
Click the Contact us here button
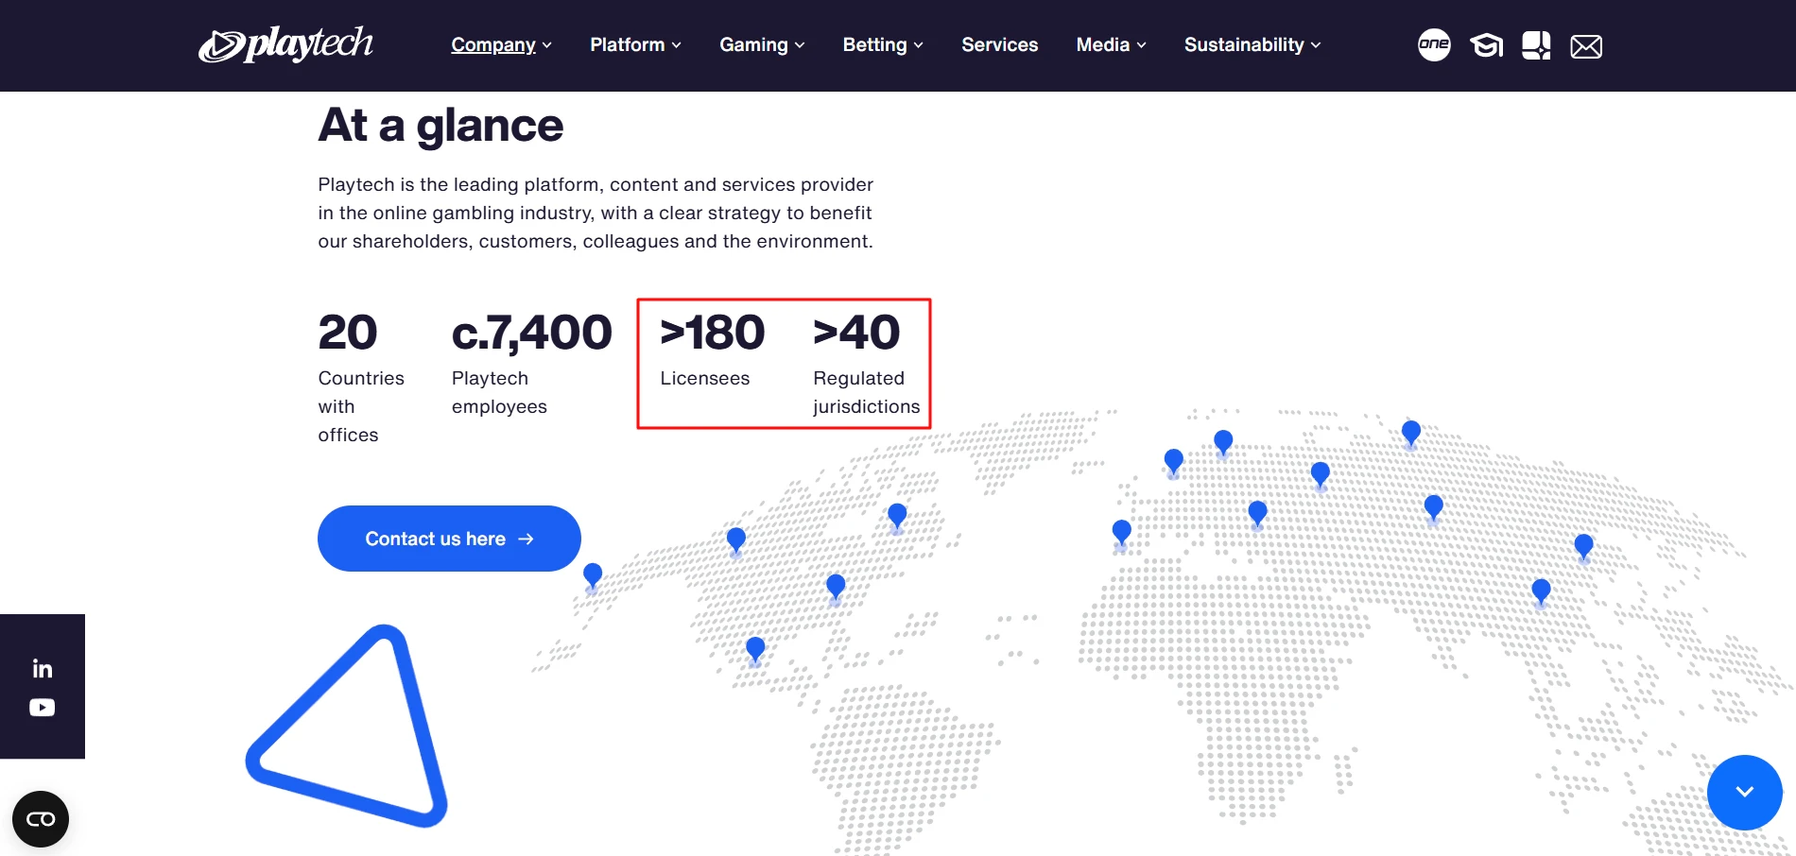point(449,539)
